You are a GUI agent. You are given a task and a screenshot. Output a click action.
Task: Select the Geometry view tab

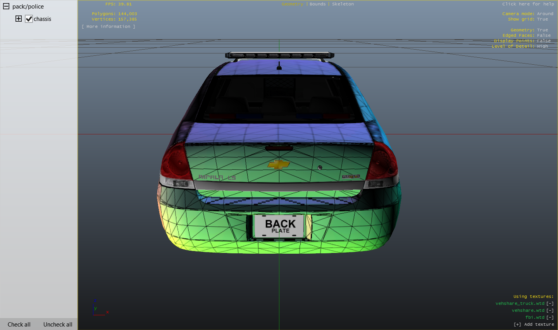pos(292,4)
